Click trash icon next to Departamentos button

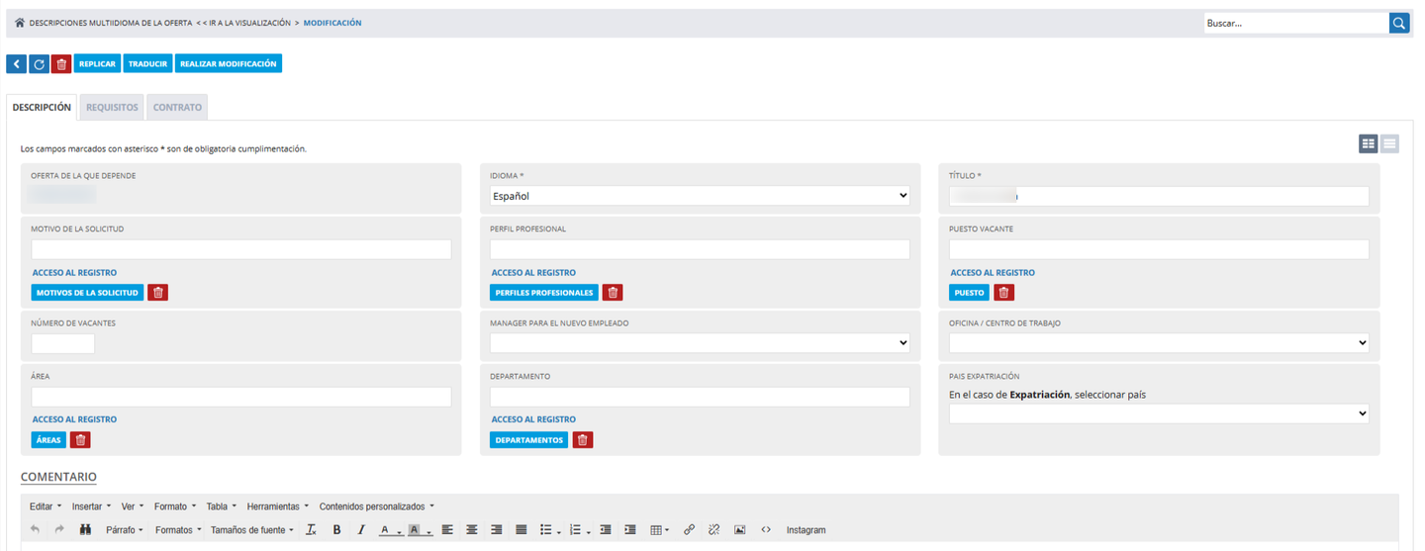(583, 440)
